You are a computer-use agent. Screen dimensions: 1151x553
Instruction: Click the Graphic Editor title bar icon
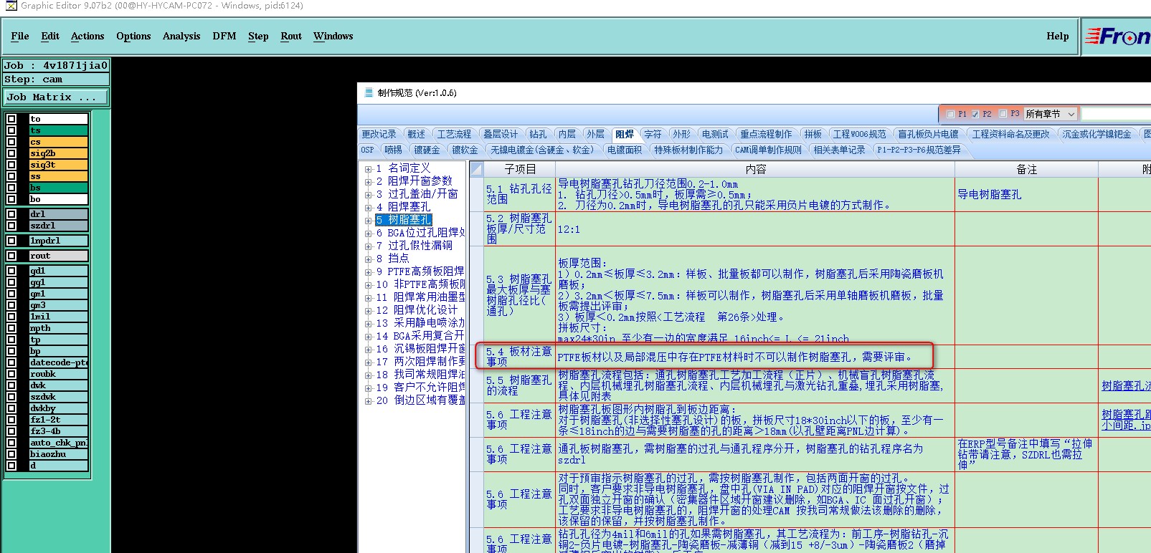tap(11, 6)
